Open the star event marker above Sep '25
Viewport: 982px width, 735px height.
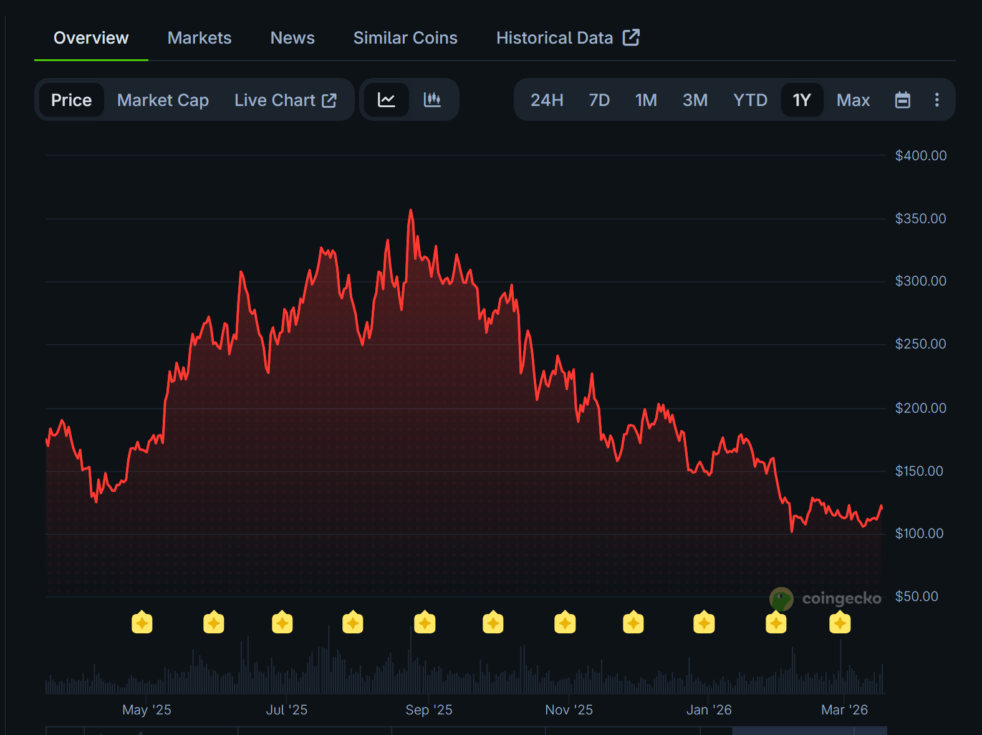tap(425, 622)
